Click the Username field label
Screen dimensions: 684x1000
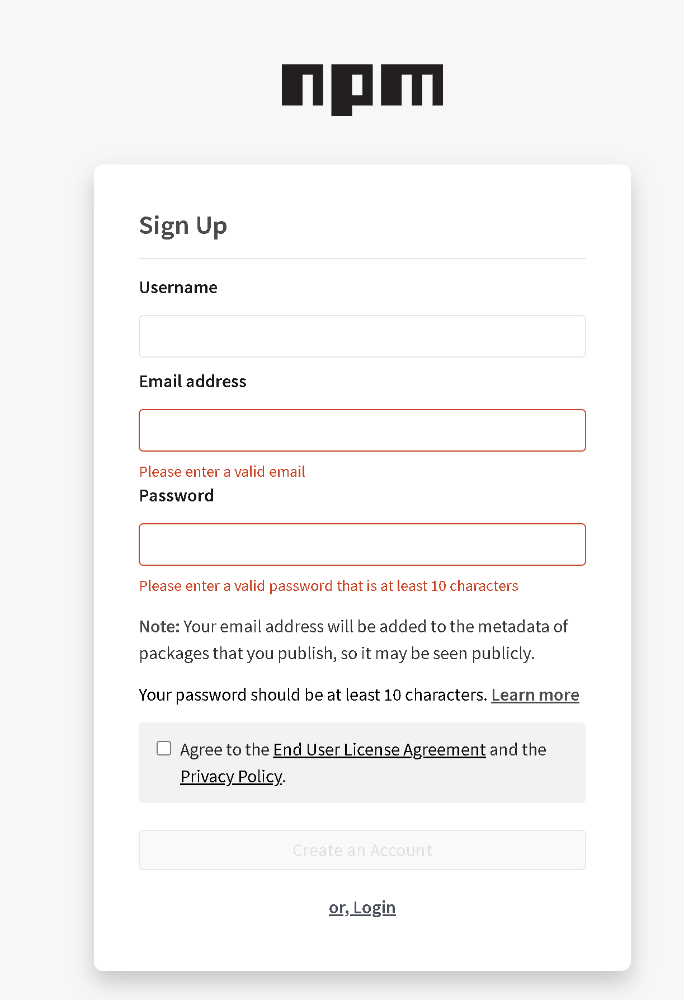click(178, 287)
